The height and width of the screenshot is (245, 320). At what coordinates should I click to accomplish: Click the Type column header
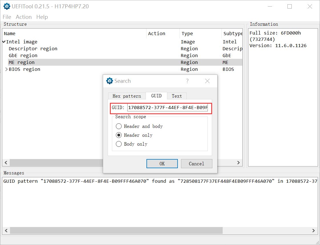click(201, 33)
